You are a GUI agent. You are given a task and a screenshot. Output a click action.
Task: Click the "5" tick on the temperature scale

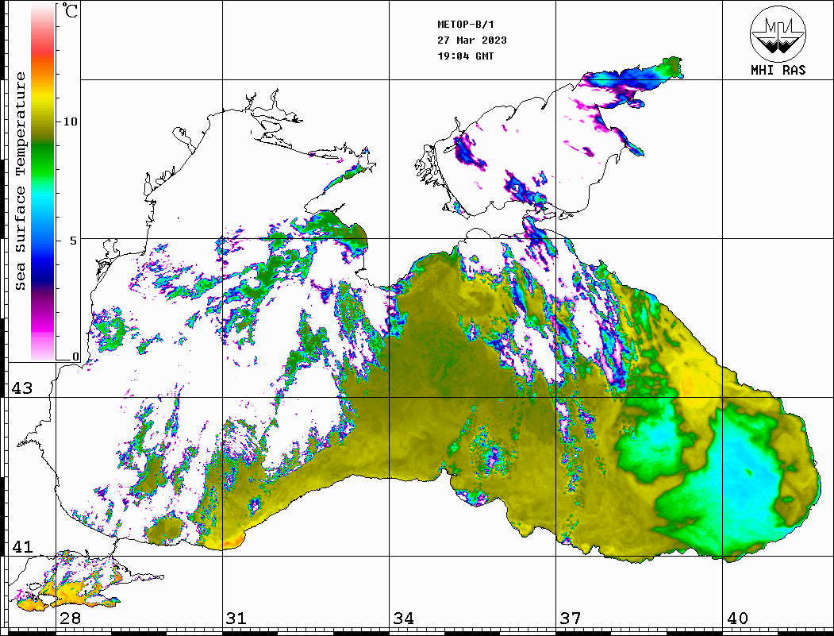click(73, 240)
